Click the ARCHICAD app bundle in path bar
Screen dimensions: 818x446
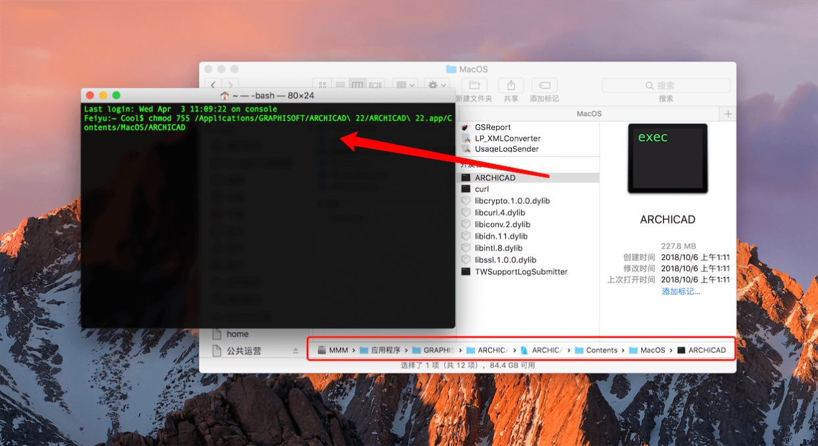[x=541, y=350]
